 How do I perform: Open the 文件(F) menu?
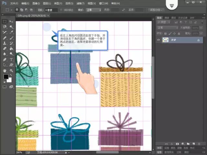(14, 3)
